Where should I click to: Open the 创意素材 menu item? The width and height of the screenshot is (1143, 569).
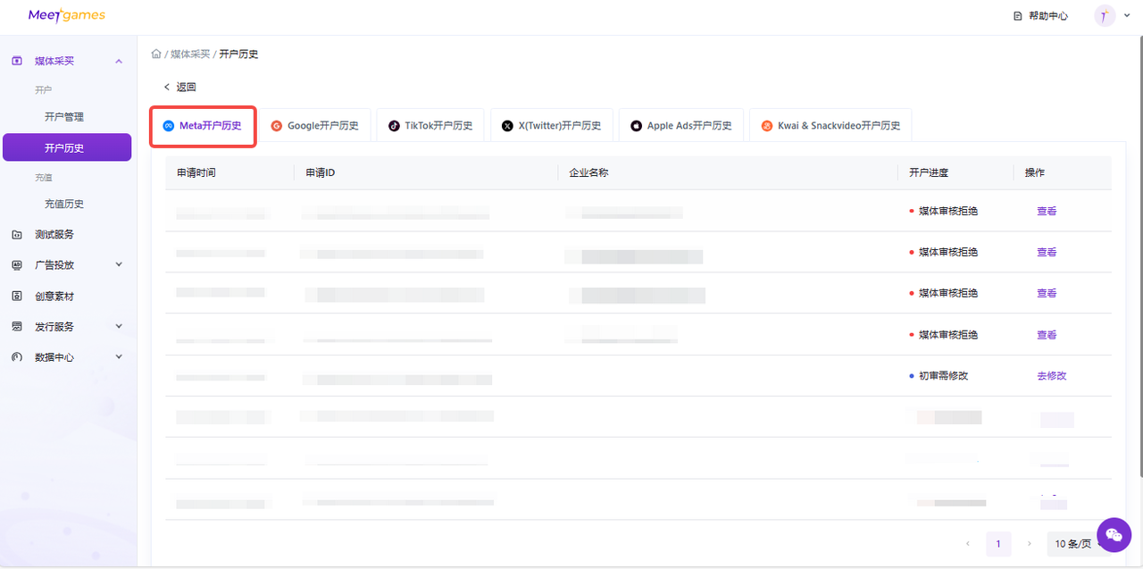[x=54, y=296]
